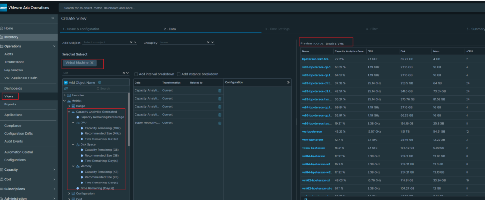Expand the Configuration tree node

click(x=69, y=194)
